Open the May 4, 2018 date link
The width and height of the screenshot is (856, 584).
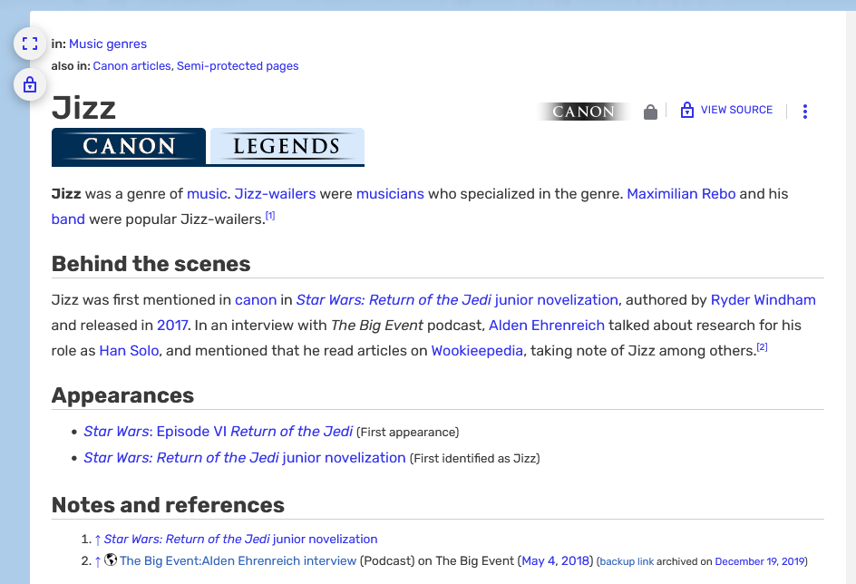click(555, 560)
